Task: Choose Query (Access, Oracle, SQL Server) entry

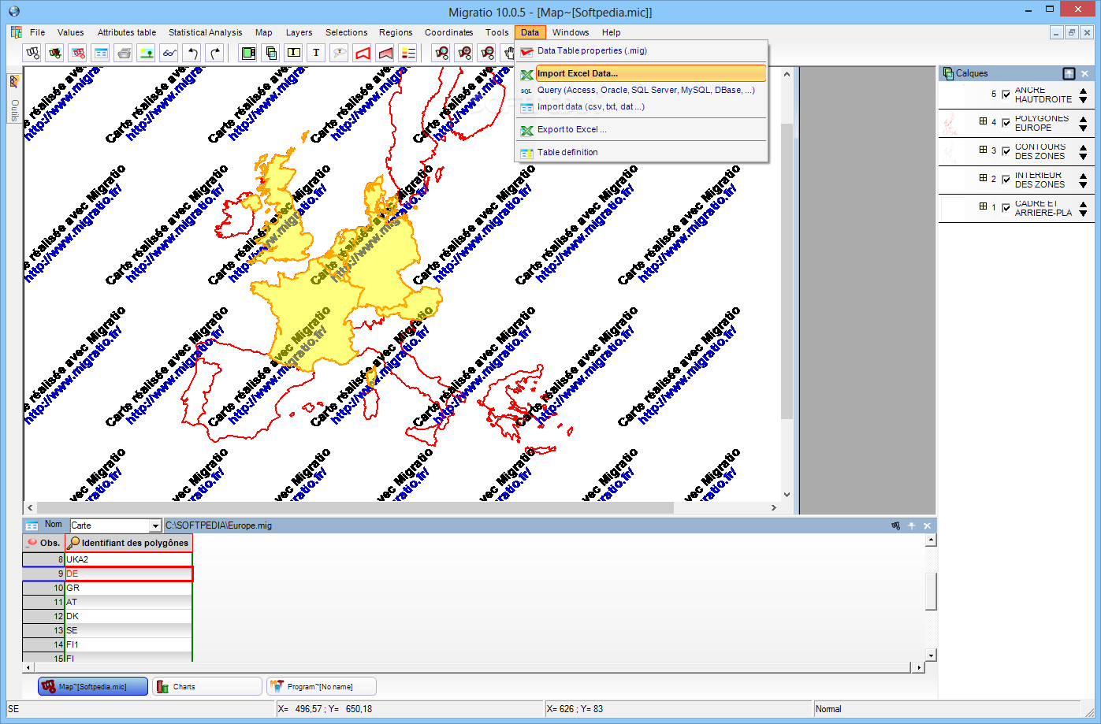Action: (x=641, y=90)
